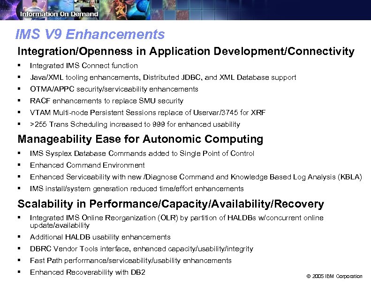
Task: Select the DBRC Vendor Tools interface bullet
Action: [142, 249]
